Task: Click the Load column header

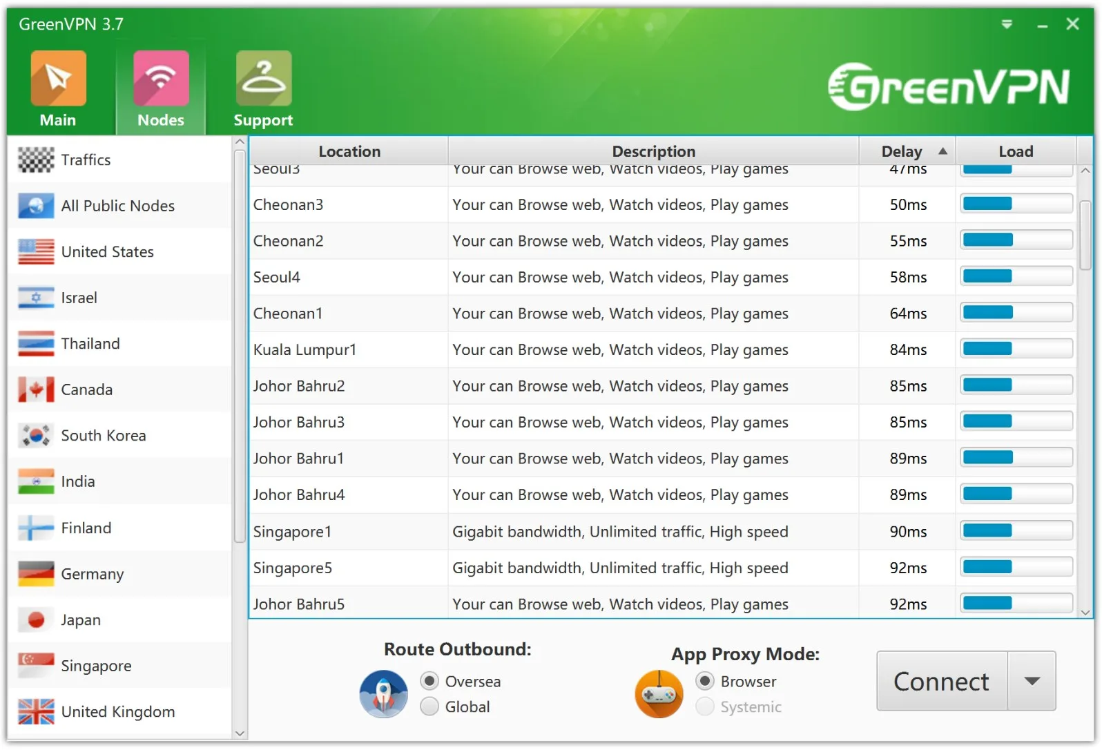Action: click(1016, 151)
